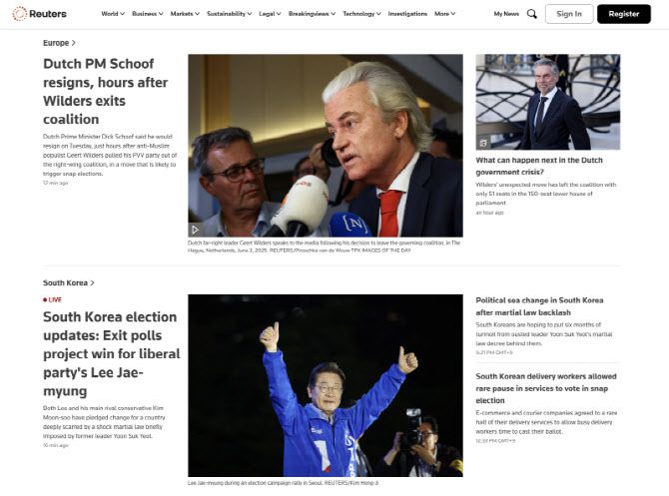Open South Korea election updates headline
Screen dimensions: 669x496
pos(111,353)
